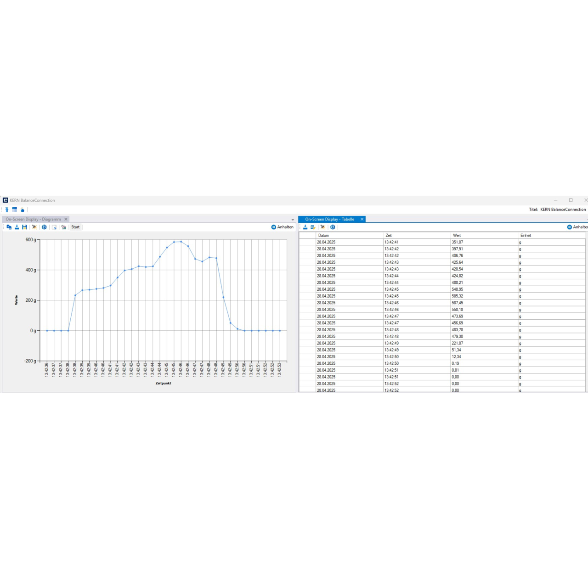Click the save disk icon in Diagramm toolbar
The image size is (588, 588).
point(25,227)
